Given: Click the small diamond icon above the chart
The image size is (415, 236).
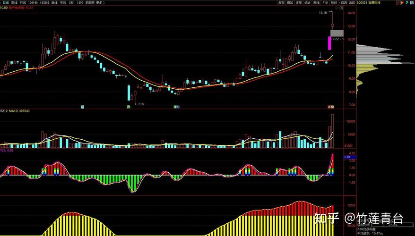Looking at the screenshot, I should point(337,8).
